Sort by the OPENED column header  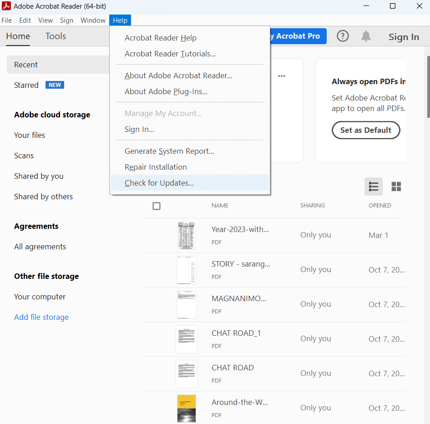point(380,206)
